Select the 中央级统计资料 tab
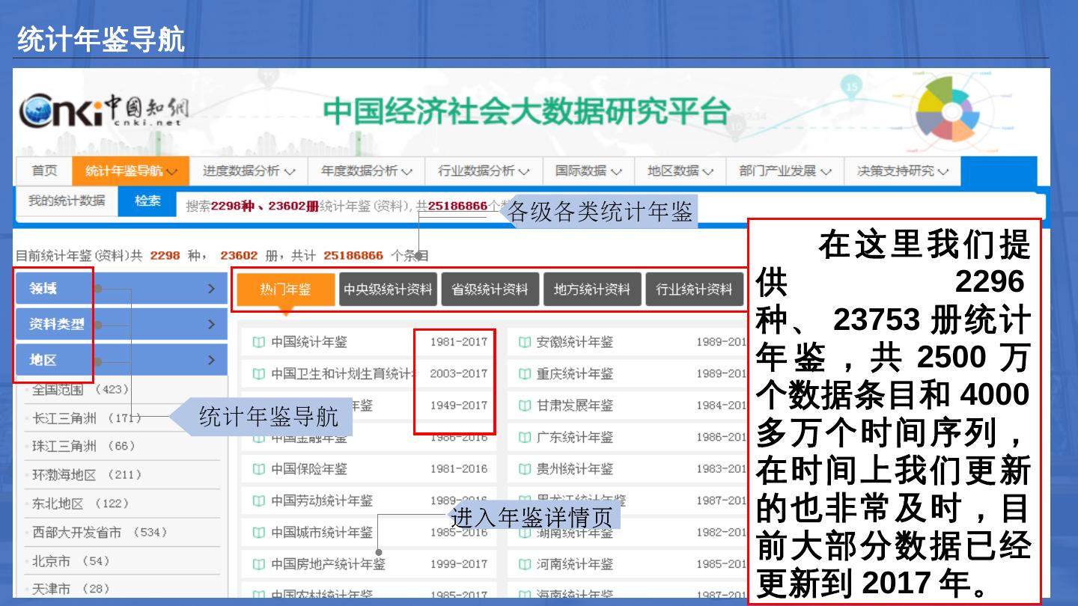1078x606 pixels. point(388,290)
